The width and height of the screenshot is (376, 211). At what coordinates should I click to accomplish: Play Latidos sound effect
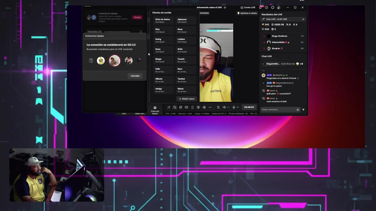pos(186,40)
